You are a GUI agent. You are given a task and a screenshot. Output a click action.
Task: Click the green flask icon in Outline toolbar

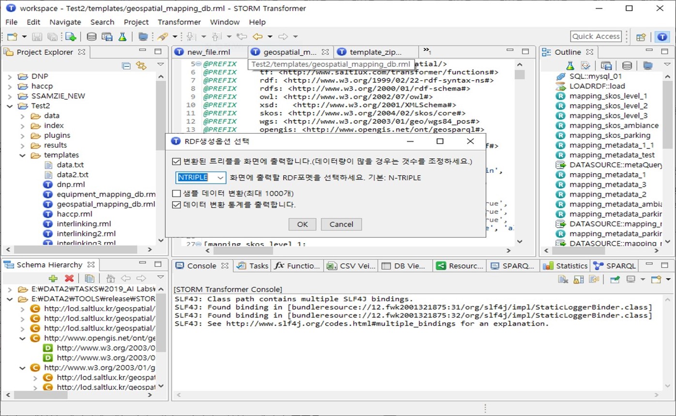pyautogui.click(x=570, y=66)
